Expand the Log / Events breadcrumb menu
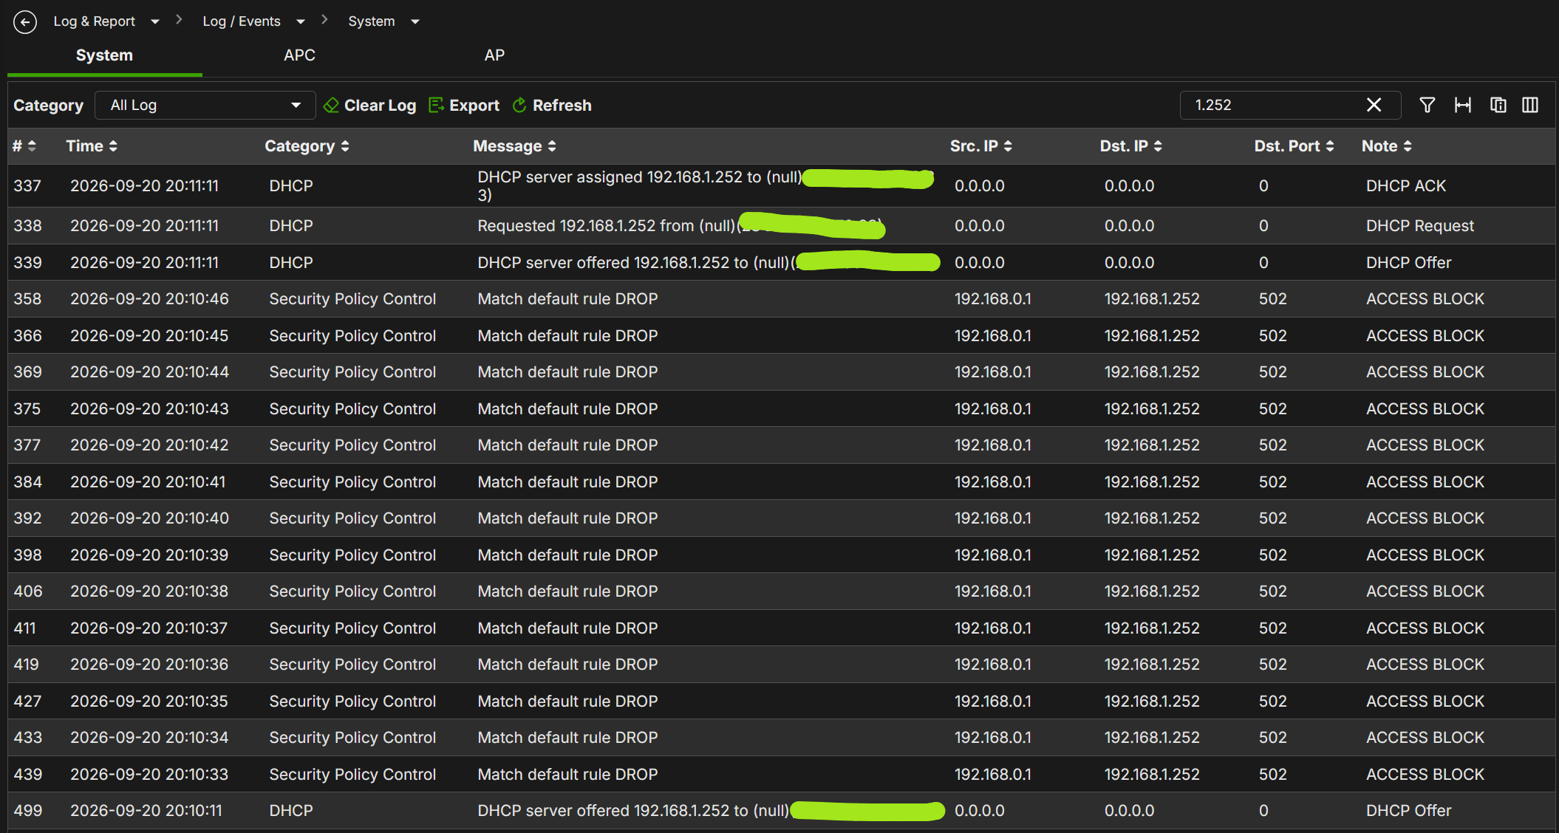 coord(301,21)
